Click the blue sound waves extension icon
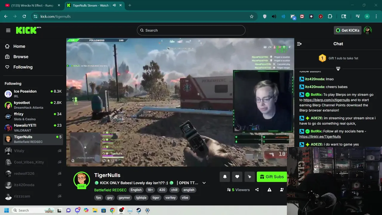This screenshot has height=215, width=382. (x=283, y=16)
